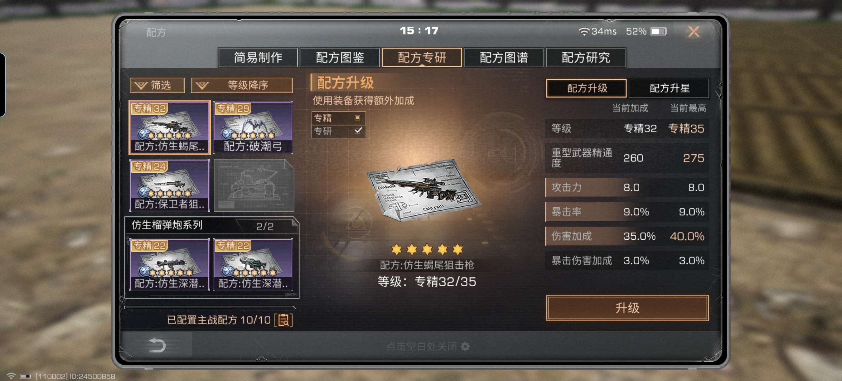Click the empty blueprint recipe slot
The image size is (842, 381).
click(254, 185)
